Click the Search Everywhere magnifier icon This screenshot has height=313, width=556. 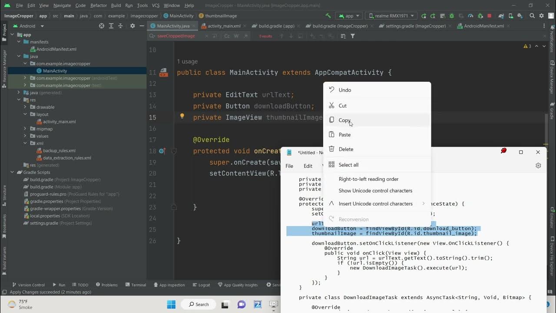[532, 16]
